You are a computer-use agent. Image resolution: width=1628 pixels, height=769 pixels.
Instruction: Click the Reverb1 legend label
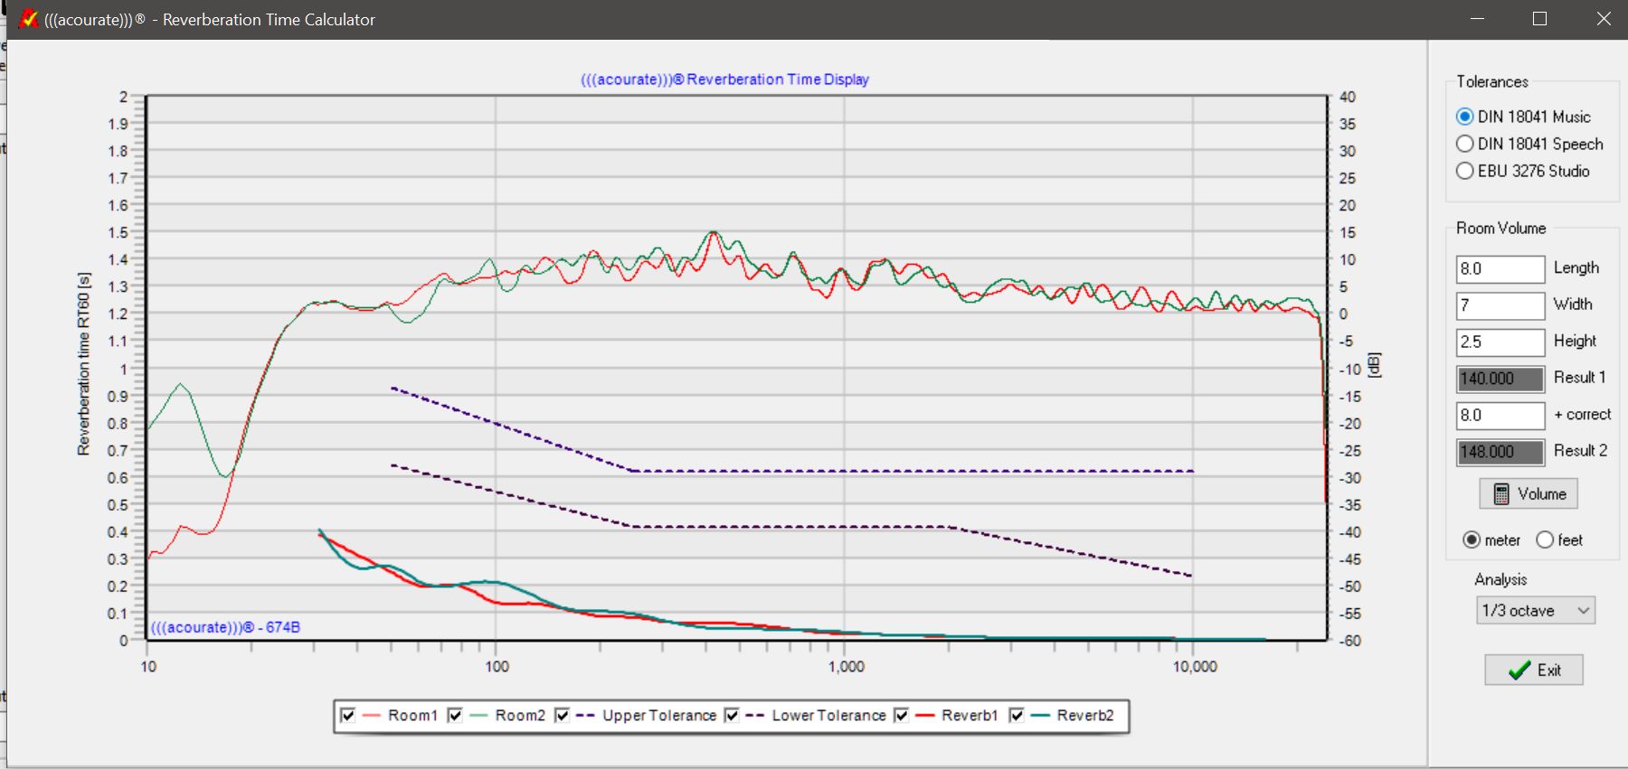(x=970, y=716)
